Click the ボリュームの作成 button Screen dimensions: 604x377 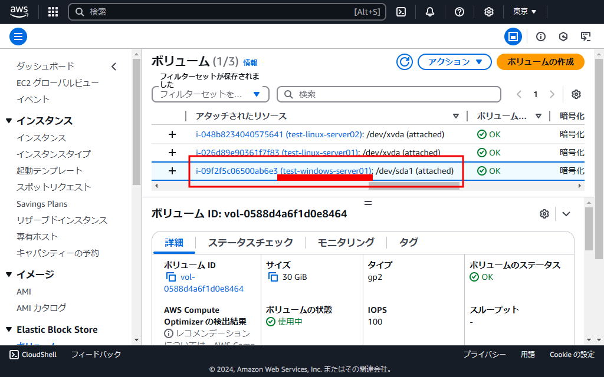point(540,62)
